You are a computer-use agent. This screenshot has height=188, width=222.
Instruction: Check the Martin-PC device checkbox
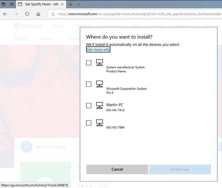pos(89,106)
